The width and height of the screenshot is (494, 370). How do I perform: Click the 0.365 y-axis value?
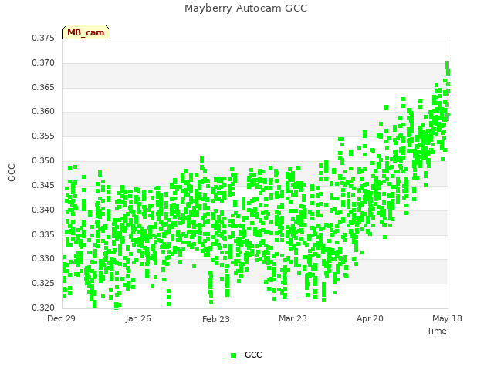point(43,87)
